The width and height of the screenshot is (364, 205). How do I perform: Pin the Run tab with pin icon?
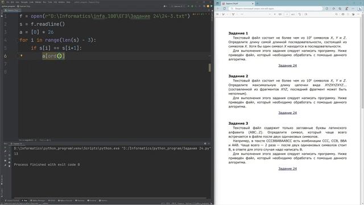click(5, 165)
